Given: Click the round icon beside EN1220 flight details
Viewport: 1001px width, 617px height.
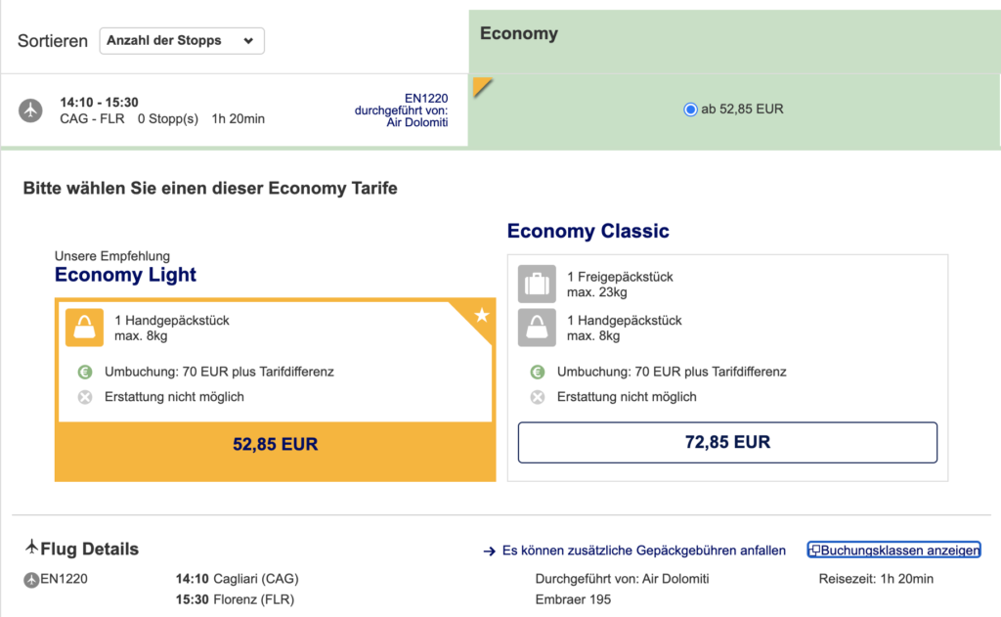Looking at the screenshot, I should 31,579.
